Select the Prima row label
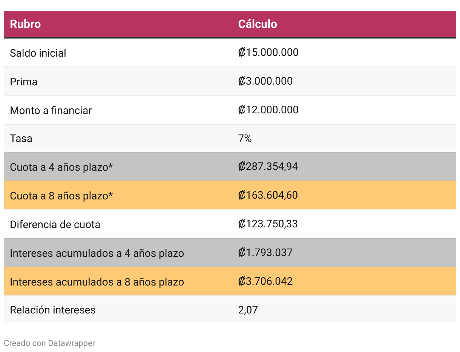 pyautogui.click(x=24, y=82)
